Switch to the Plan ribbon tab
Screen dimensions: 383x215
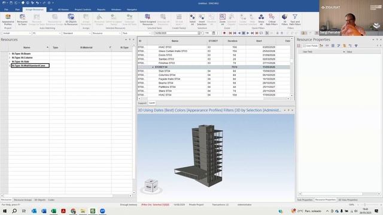tap(17, 10)
